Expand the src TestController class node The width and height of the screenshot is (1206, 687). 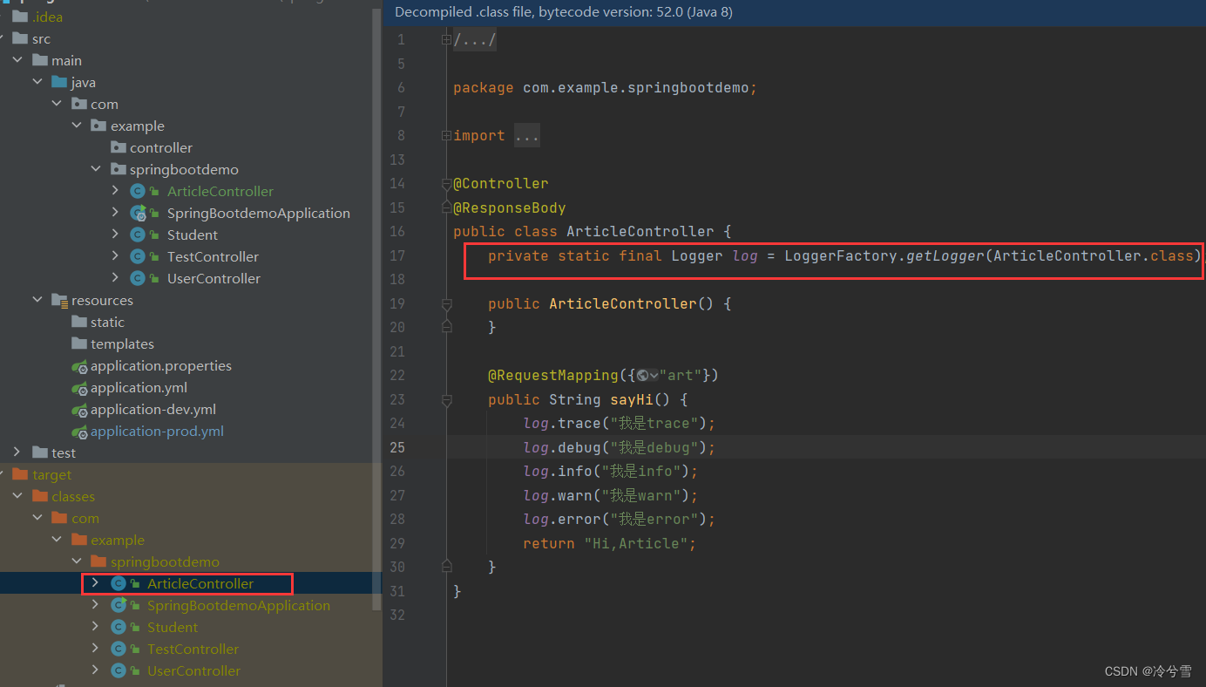[116, 256]
